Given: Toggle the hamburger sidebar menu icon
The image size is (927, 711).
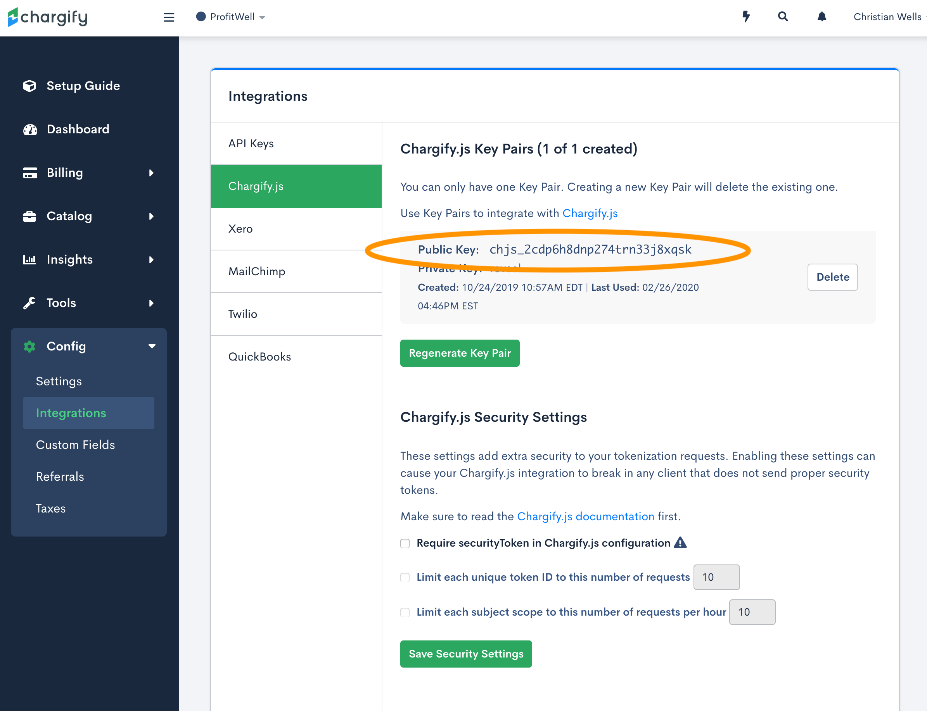Looking at the screenshot, I should coord(169,17).
